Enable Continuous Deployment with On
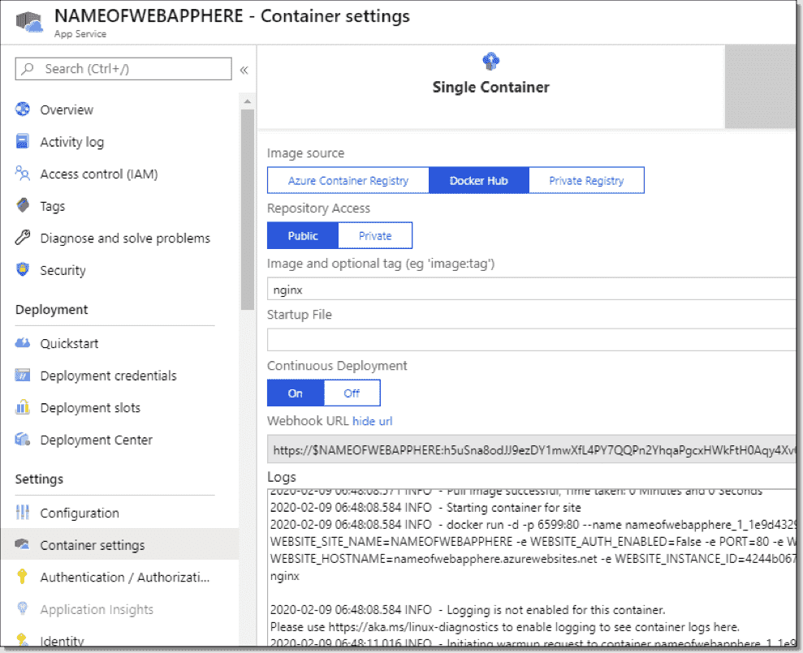 [295, 393]
